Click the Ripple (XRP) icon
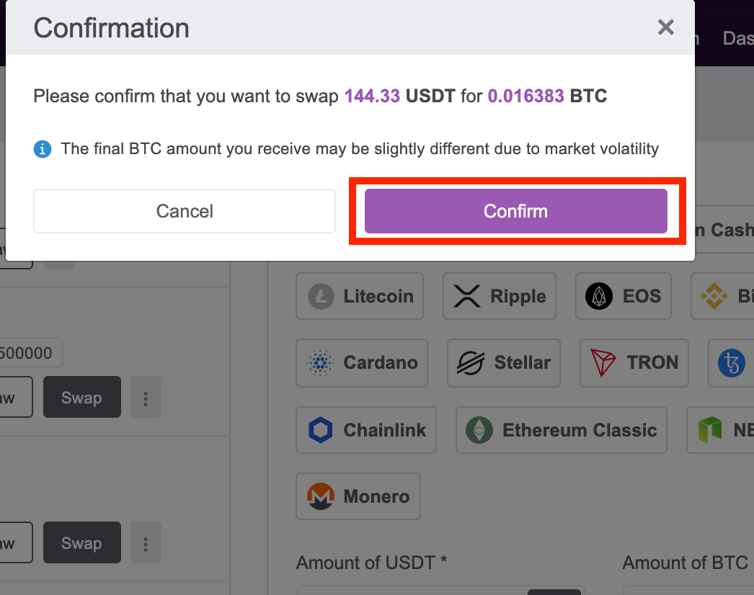754x595 pixels. click(467, 296)
